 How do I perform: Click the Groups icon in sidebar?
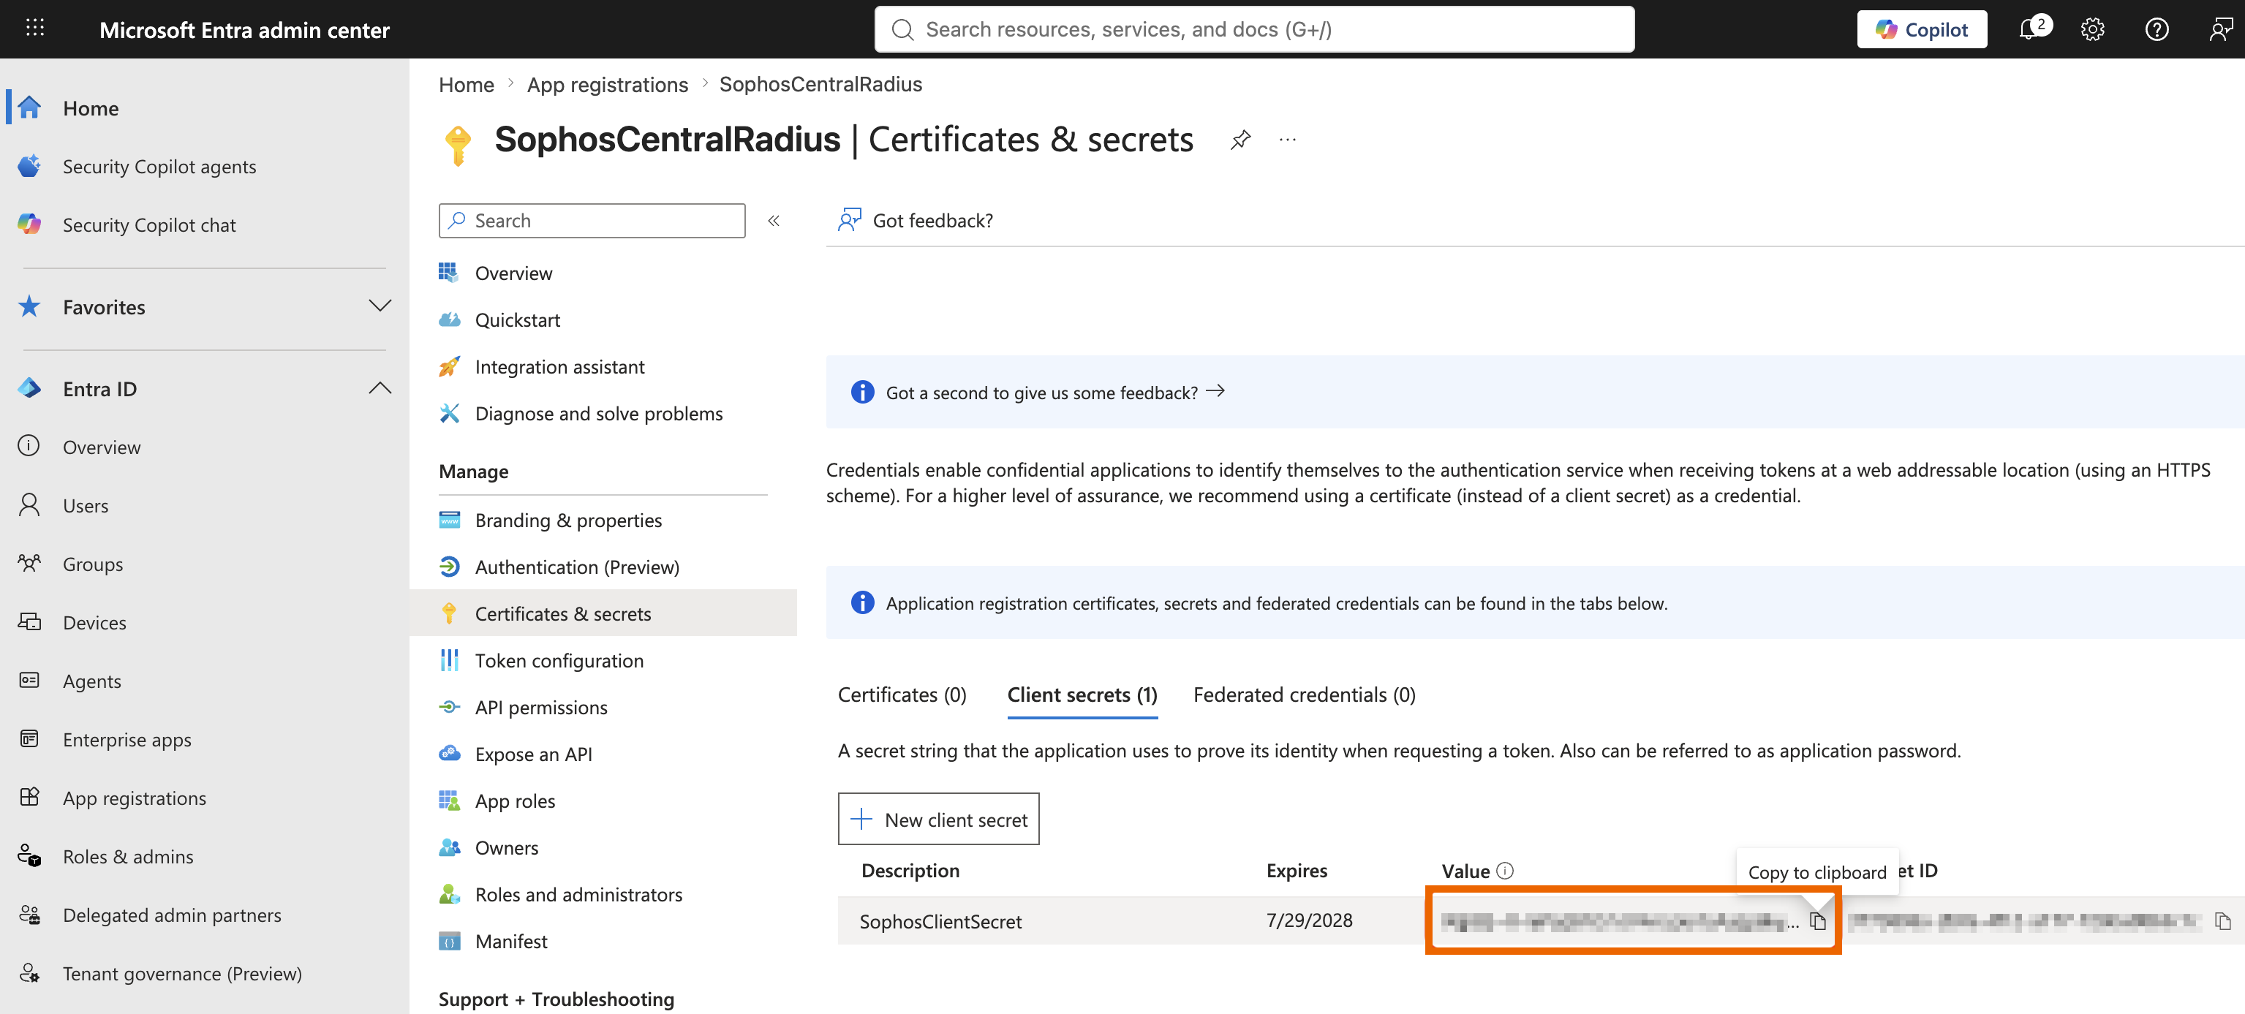coord(29,563)
